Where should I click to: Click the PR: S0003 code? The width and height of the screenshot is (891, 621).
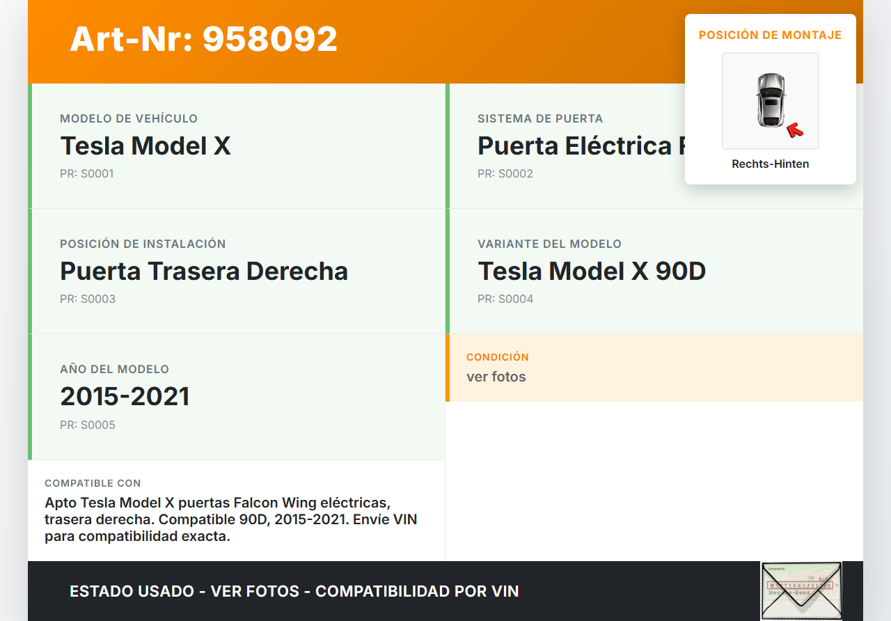click(88, 299)
